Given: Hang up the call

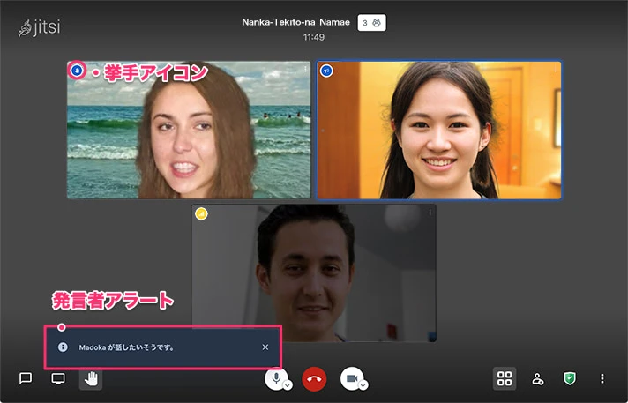Looking at the screenshot, I should (314, 378).
